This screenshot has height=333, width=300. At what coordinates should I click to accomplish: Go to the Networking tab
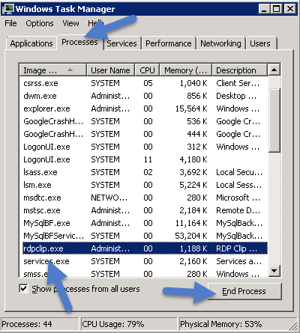(220, 43)
